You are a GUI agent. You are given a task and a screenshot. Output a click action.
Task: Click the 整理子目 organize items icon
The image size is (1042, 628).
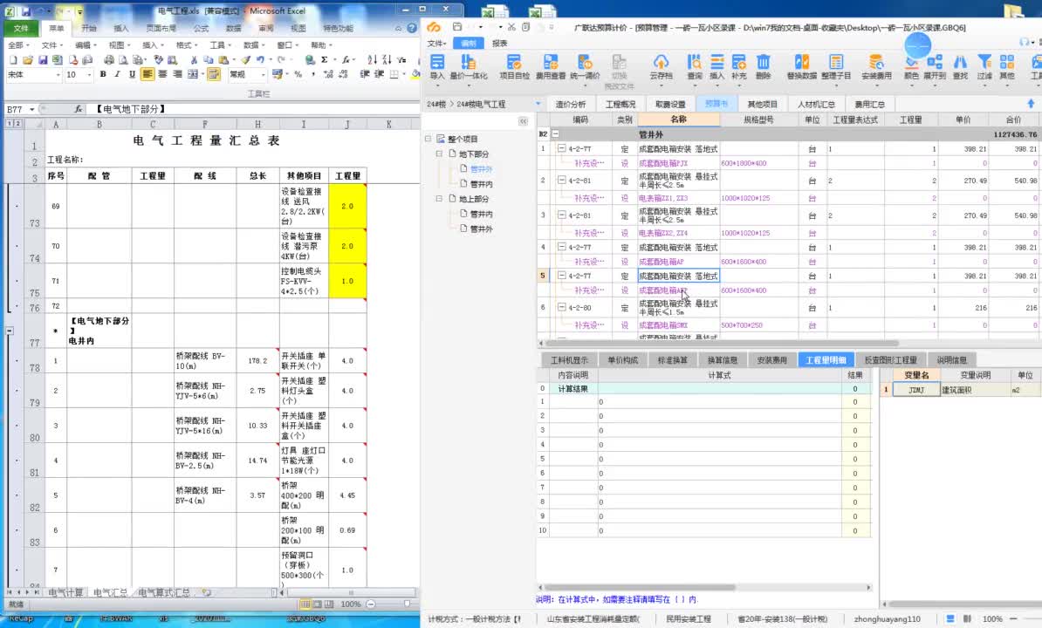pyautogui.click(x=836, y=67)
